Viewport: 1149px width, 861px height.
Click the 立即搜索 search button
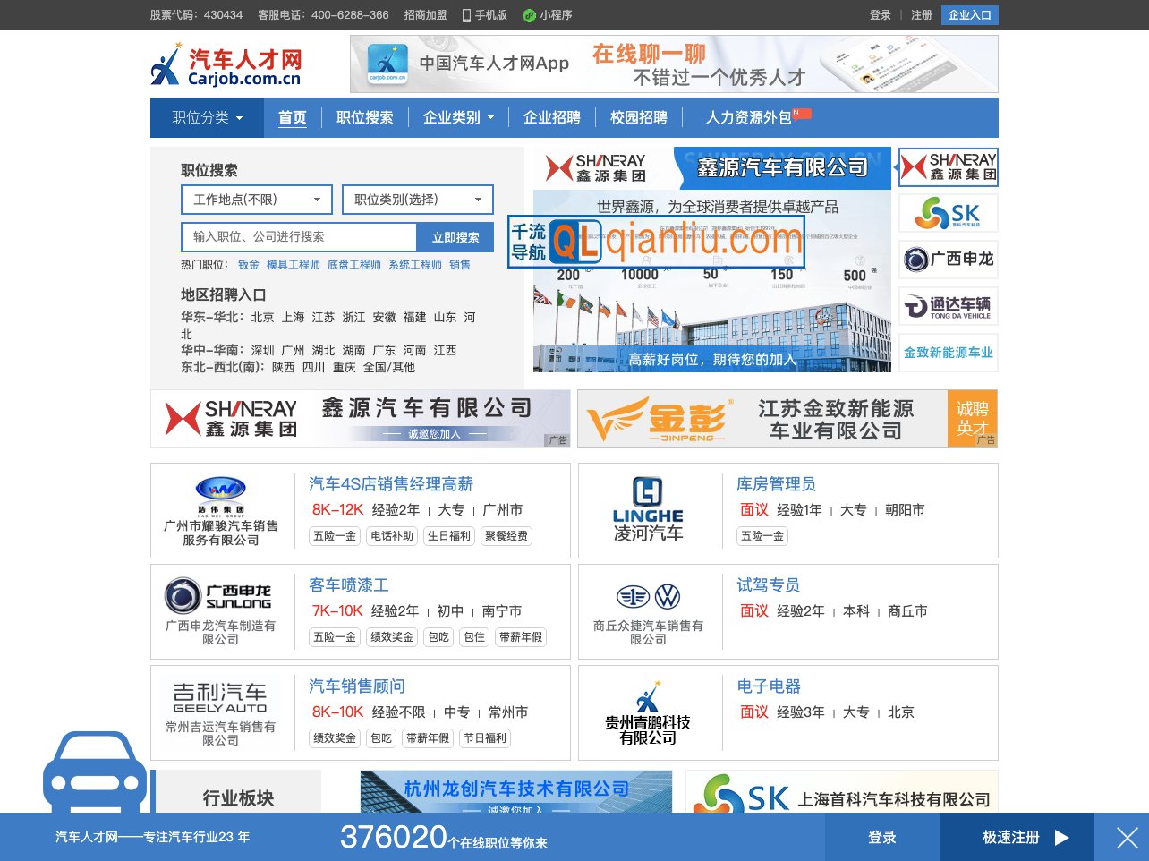click(x=455, y=236)
